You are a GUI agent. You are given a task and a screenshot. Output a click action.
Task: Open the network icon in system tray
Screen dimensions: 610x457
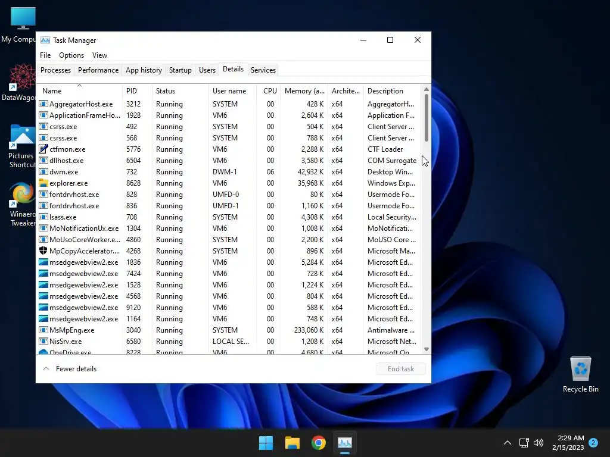pos(524,443)
